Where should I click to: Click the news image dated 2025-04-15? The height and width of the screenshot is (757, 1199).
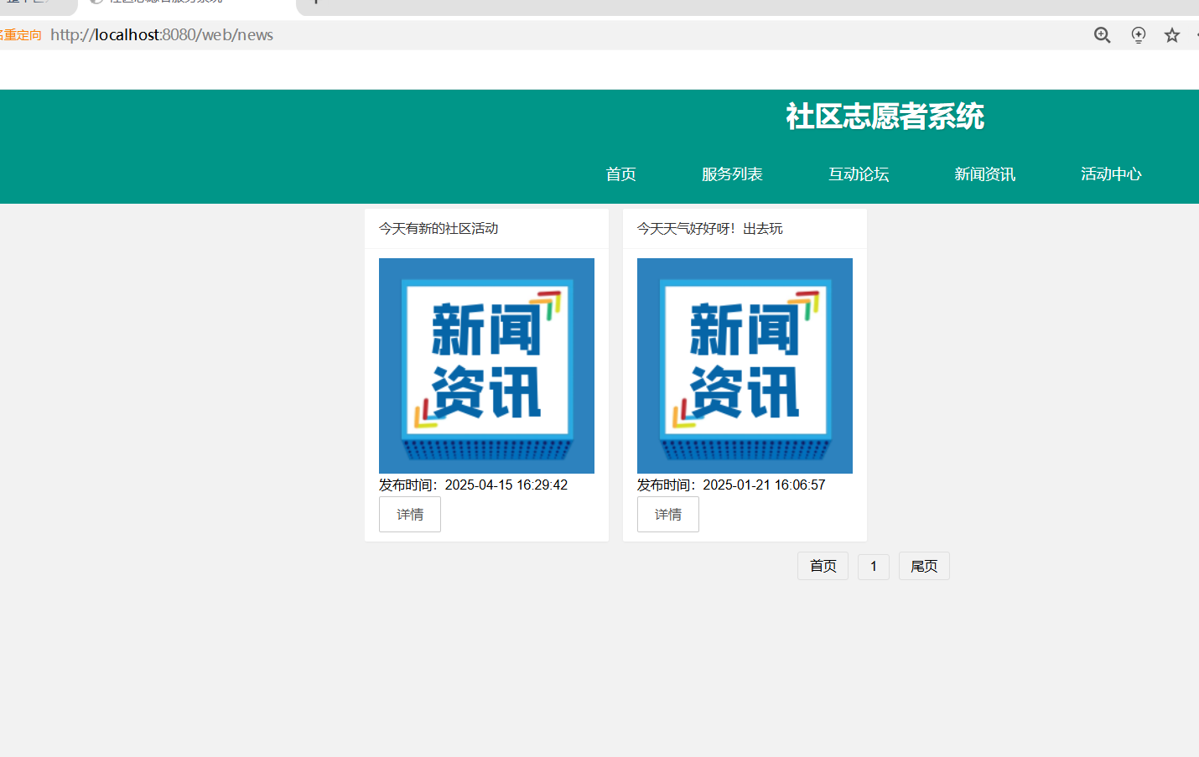pyautogui.click(x=486, y=366)
